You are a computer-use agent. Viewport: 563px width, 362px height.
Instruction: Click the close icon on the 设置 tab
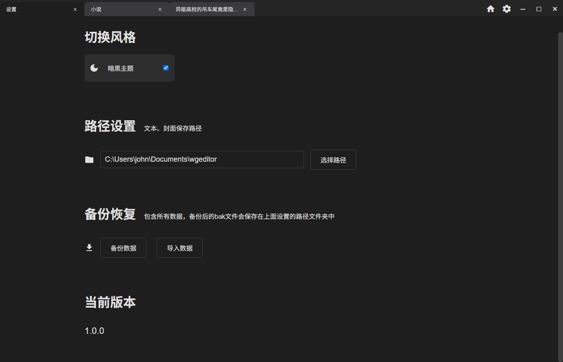(x=75, y=9)
